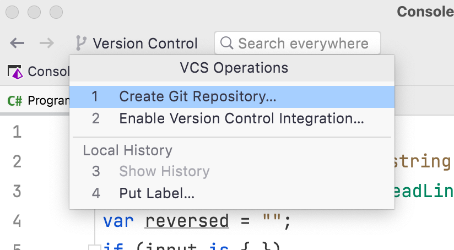Image resolution: width=454 pixels, height=250 pixels.
Task: Click the back navigation arrow
Action: (17, 43)
